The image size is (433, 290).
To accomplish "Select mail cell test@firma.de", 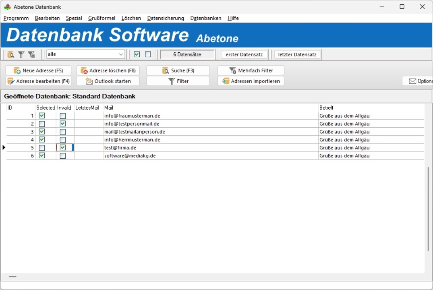I will [211, 148].
